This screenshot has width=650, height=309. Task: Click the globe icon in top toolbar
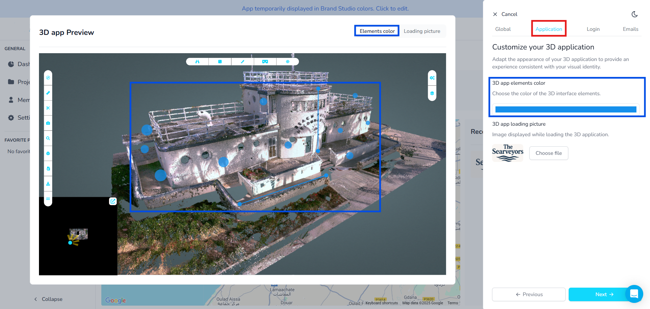tap(287, 62)
